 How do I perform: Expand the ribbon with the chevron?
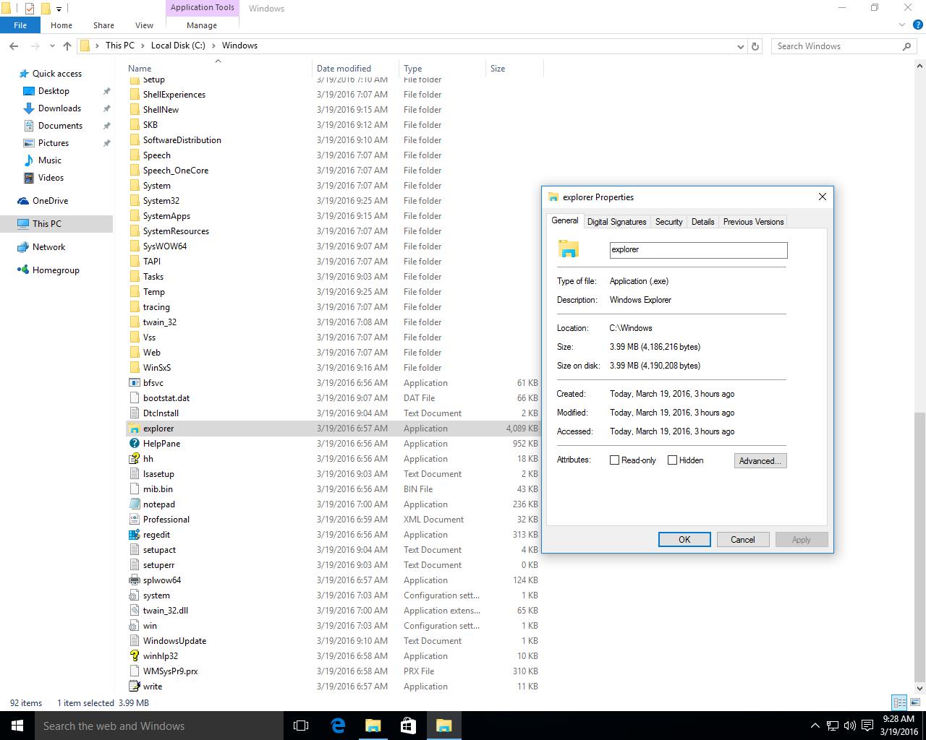901,25
